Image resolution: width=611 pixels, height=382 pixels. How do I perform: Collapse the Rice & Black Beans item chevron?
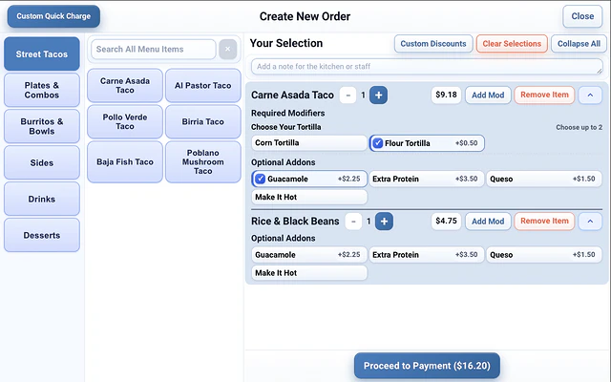click(x=590, y=222)
